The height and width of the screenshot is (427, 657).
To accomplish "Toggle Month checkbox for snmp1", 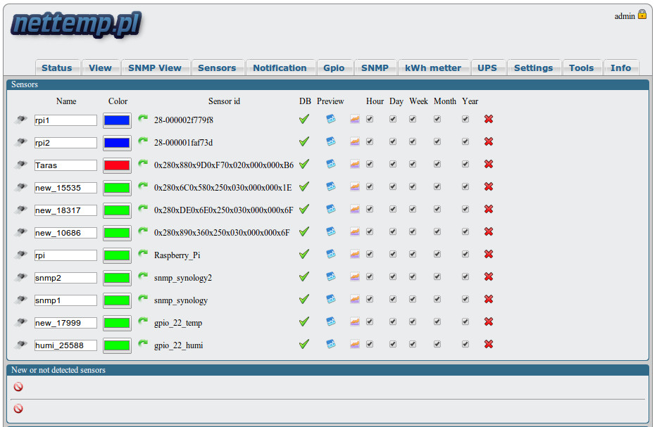I will (437, 299).
